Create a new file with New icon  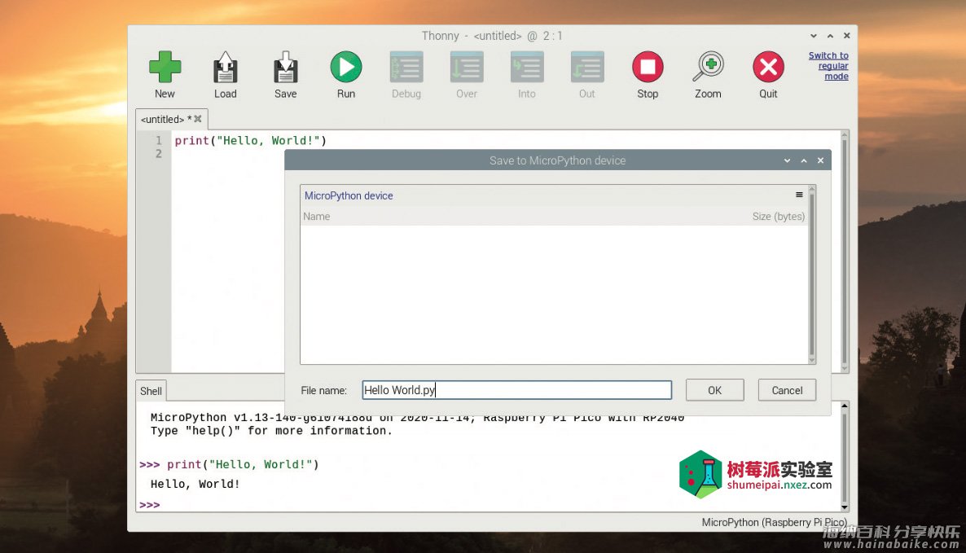pos(165,67)
